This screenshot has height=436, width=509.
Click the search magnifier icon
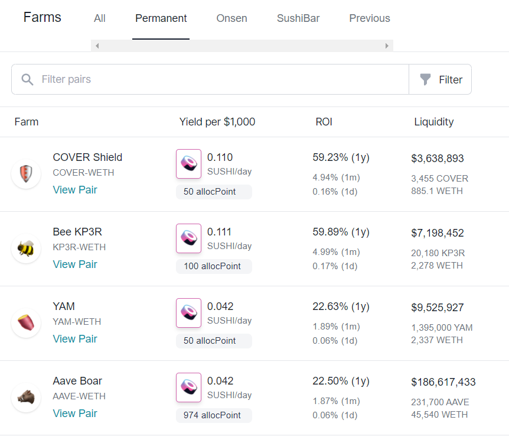pyautogui.click(x=27, y=79)
